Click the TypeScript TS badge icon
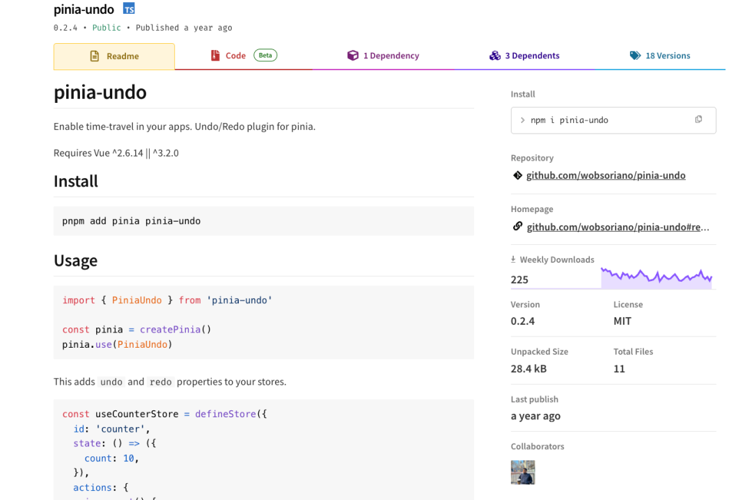The width and height of the screenshot is (752, 500). (129, 8)
